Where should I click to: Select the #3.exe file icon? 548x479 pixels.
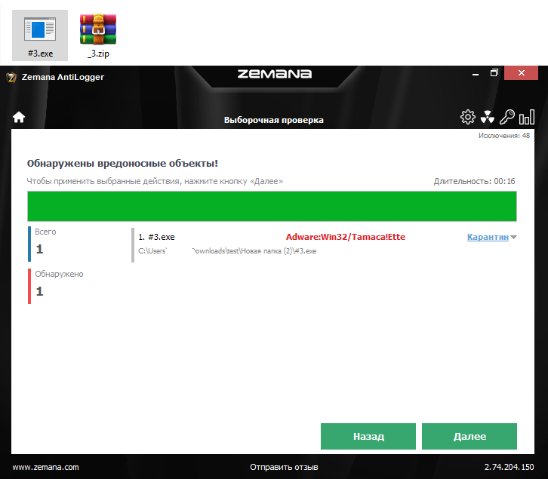pos(40,35)
